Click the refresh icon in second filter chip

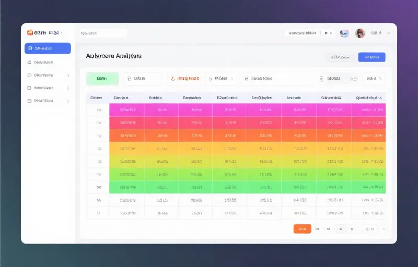pos(130,78)
